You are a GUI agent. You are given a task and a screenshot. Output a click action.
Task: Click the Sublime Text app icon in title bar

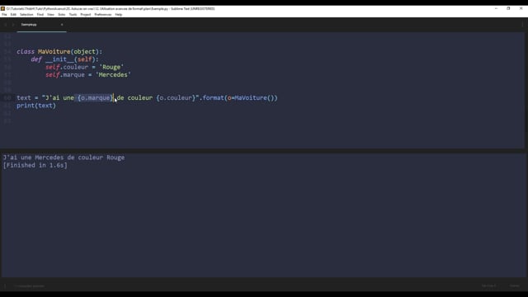coord(2,8)
